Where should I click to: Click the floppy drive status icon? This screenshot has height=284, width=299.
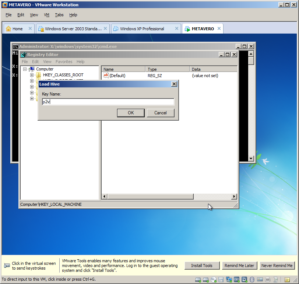pyautogui.click(x=221, y=280)
